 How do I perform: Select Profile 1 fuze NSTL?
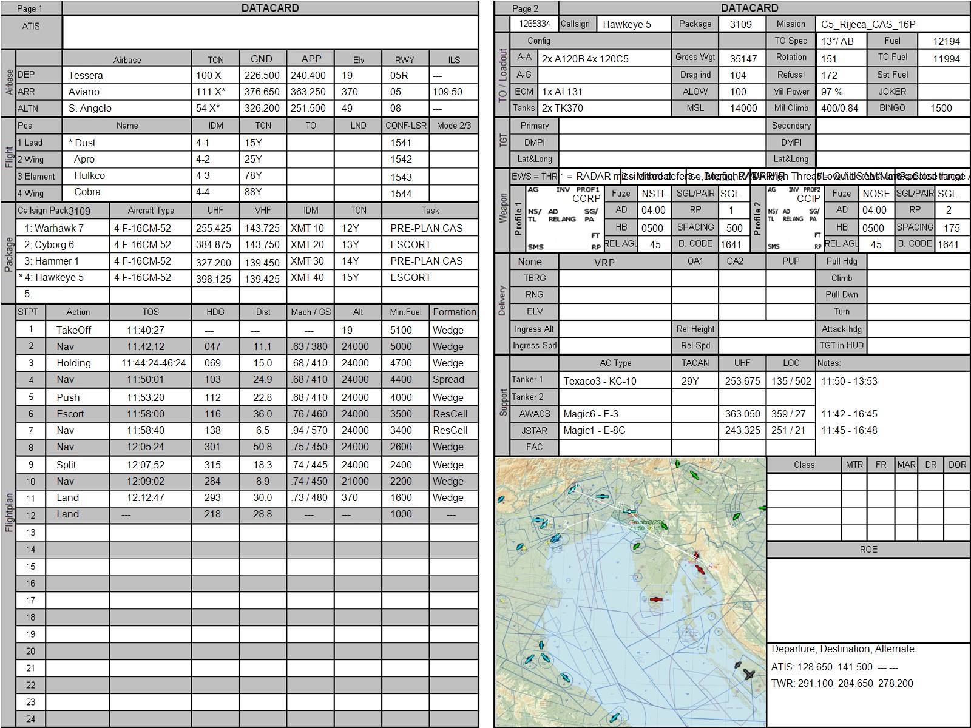pos(654,194)
